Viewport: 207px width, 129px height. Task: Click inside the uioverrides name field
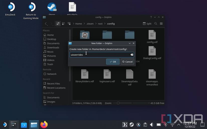(100, 55)
